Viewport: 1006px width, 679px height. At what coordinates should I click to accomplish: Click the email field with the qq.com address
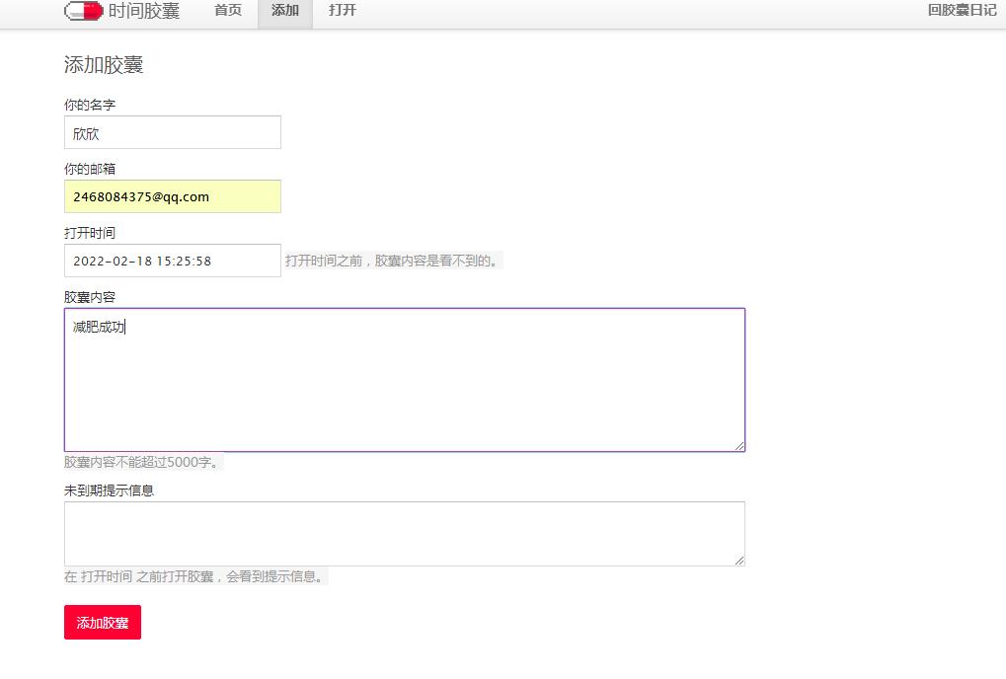[173, 196]
